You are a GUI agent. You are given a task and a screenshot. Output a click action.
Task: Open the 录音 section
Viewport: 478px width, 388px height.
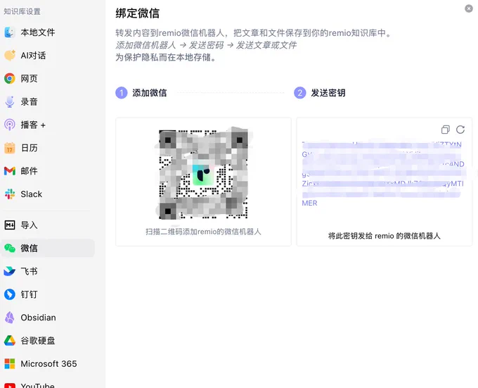[x=49, y=101]
